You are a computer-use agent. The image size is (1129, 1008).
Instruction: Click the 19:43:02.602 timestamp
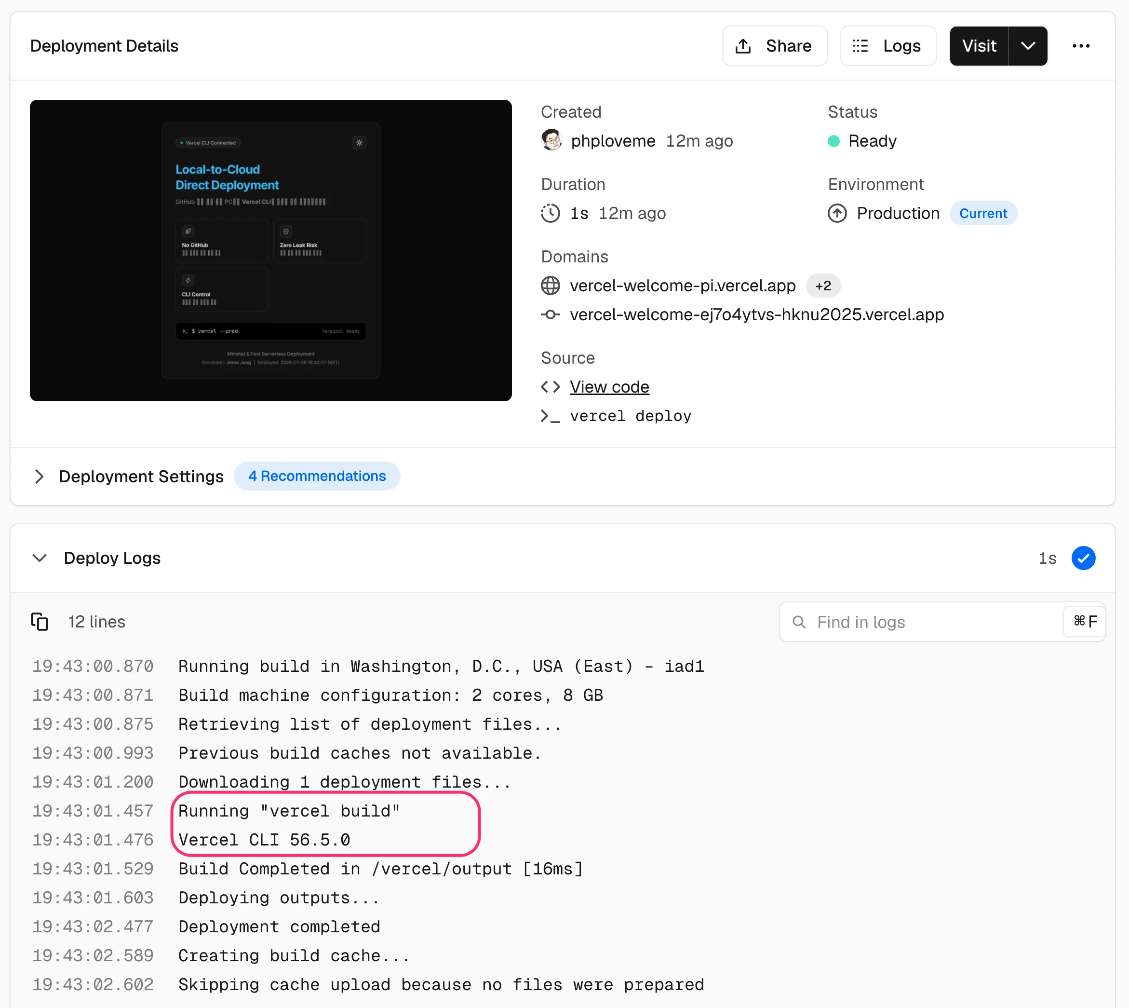[x=93, y=984]
